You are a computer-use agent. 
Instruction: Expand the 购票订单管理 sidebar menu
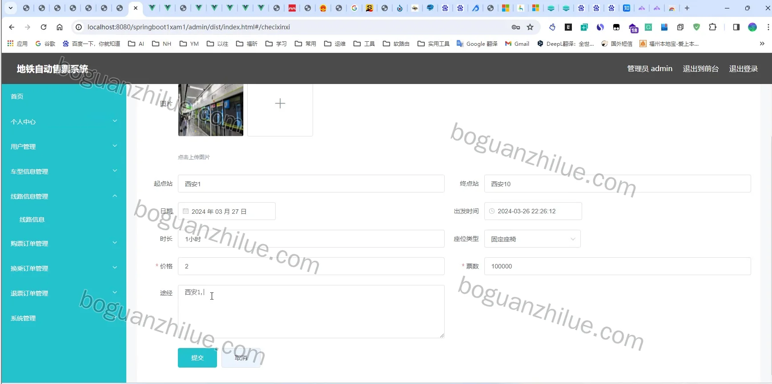point(64,243)
